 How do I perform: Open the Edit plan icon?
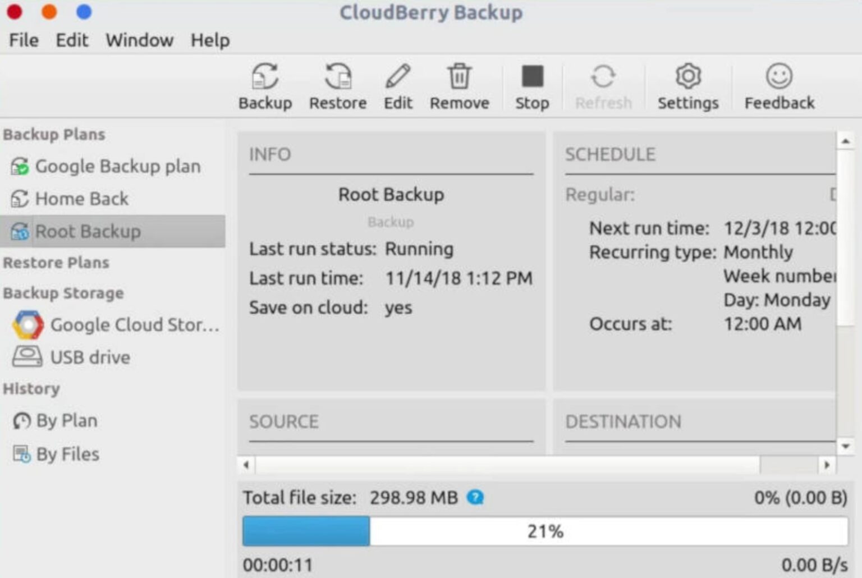coord(398,84)
